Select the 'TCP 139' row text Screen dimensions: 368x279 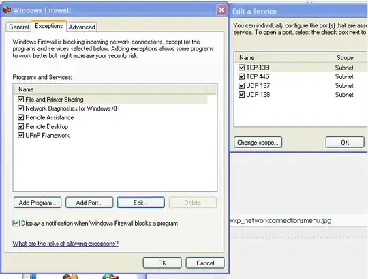coord(258,68)
